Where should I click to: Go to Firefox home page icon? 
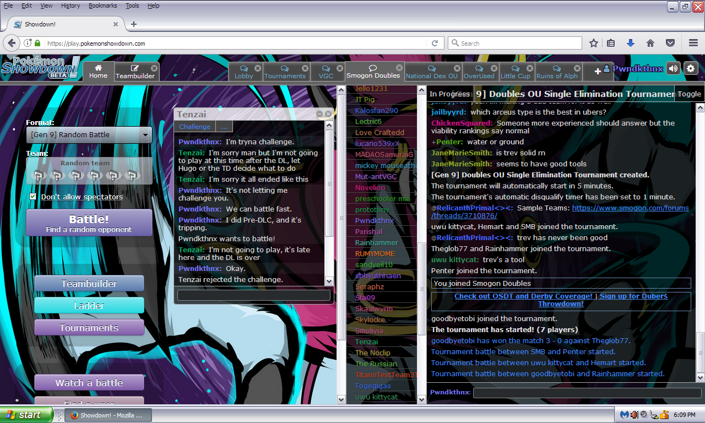[x=650, y=43]
